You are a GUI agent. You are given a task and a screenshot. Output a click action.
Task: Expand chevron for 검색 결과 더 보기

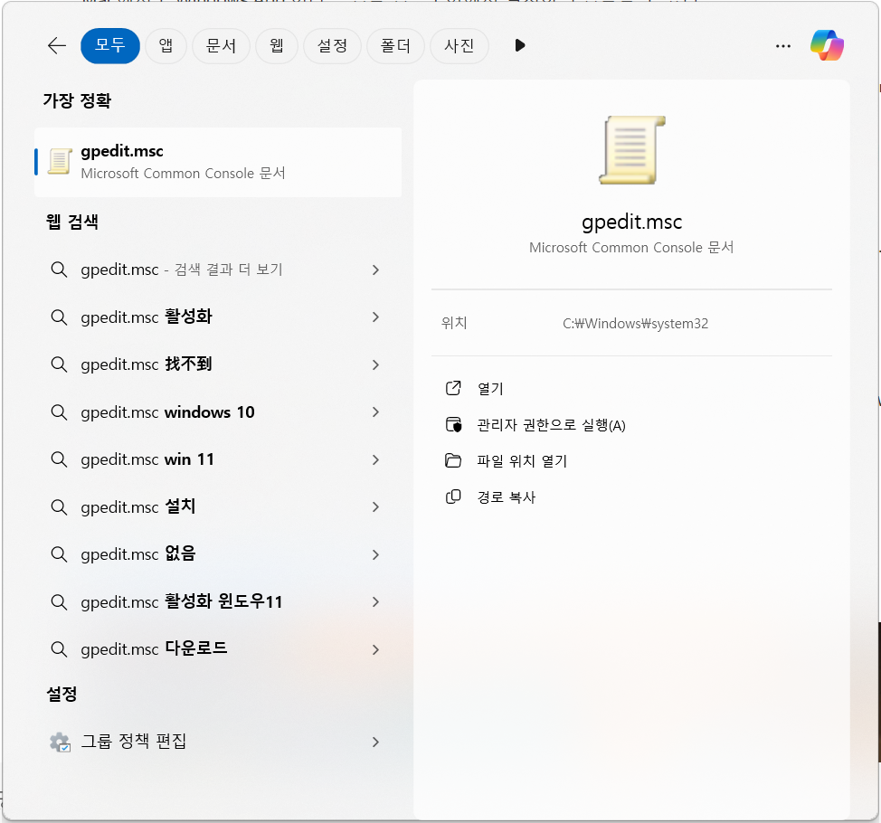[375, 270]
